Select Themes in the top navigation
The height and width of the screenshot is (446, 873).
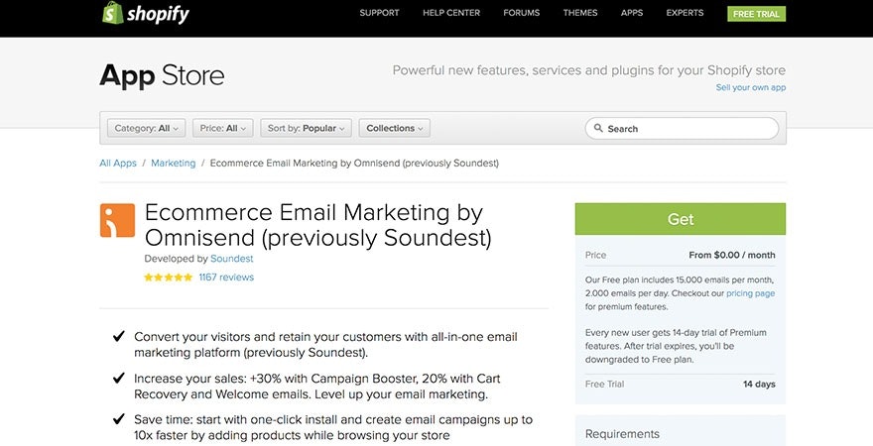(x=580, y=13)
